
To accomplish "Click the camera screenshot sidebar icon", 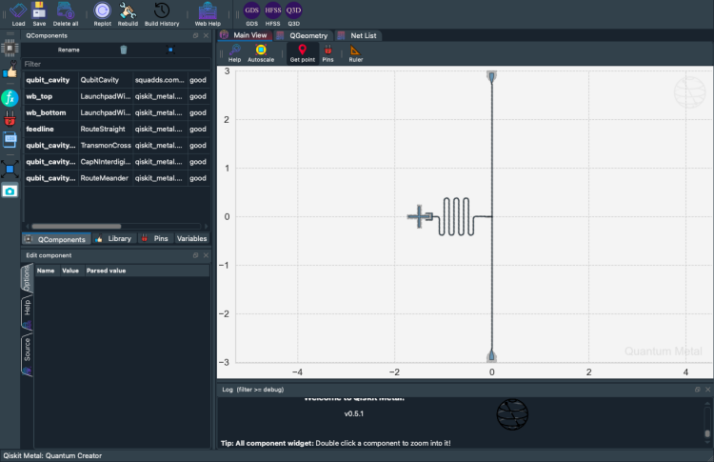I will coord(10,191).
